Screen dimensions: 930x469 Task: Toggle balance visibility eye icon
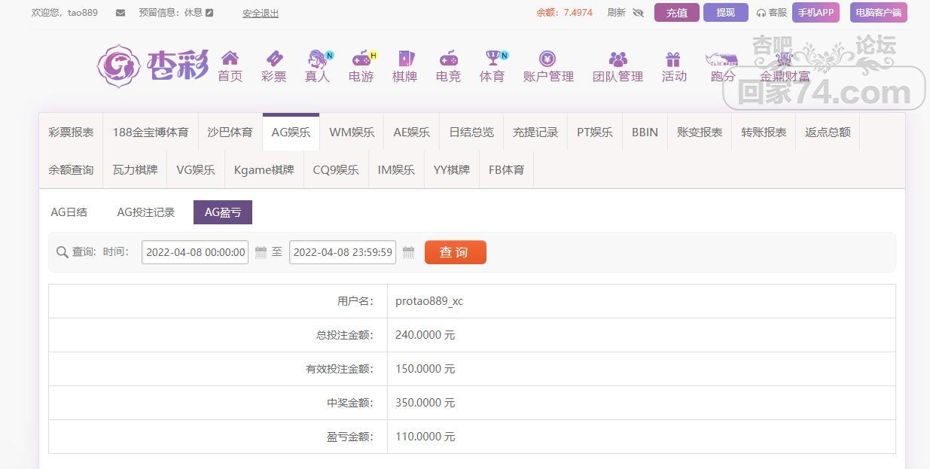639,13
